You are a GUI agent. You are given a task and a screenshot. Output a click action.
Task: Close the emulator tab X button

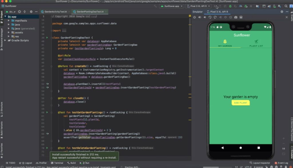(x=287, y=17)
